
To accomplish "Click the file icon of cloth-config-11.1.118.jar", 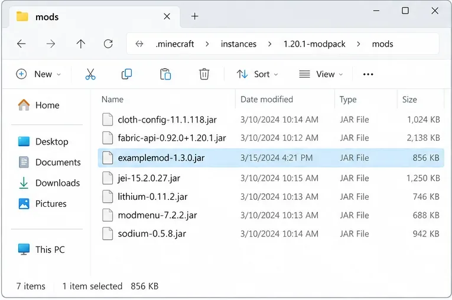I will (108, 120).
